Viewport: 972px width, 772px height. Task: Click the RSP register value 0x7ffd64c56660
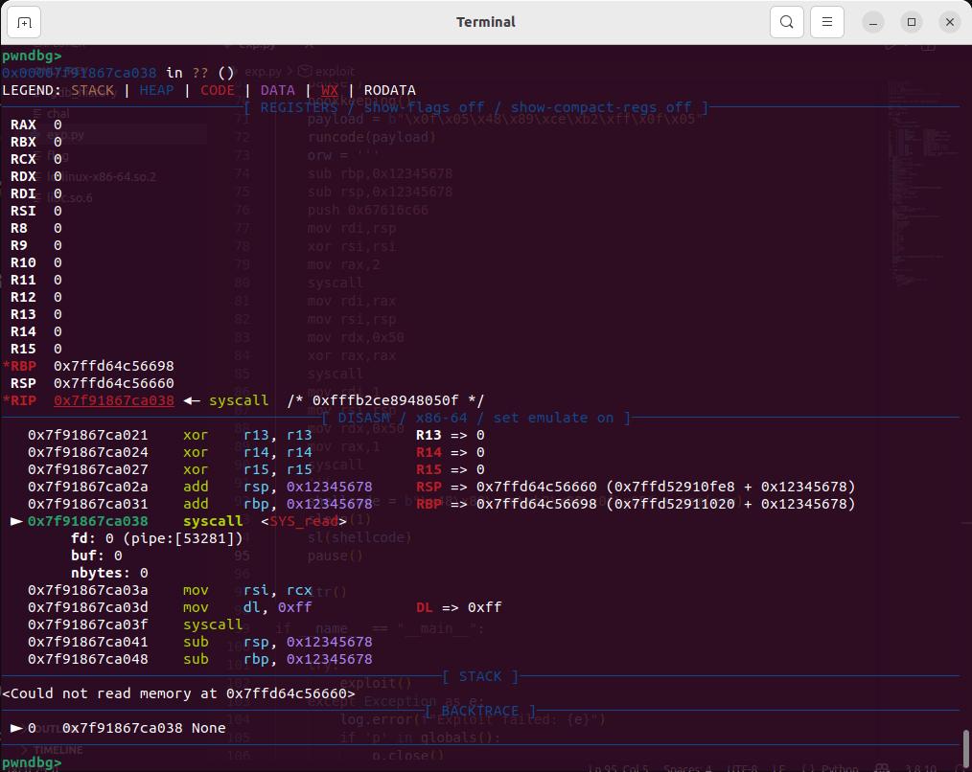(x=114, y=383)
